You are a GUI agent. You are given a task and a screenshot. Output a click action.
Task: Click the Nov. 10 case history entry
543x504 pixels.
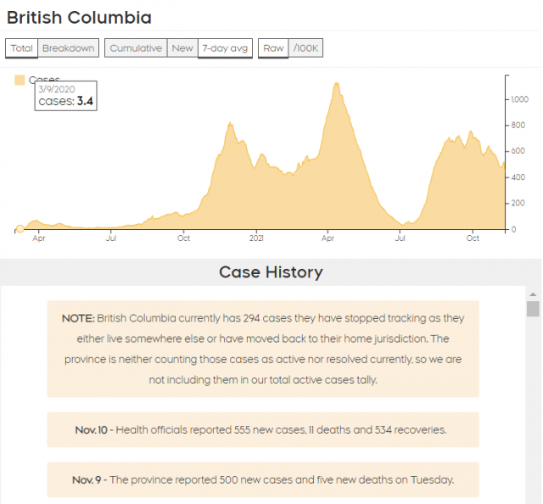point(263,430)
